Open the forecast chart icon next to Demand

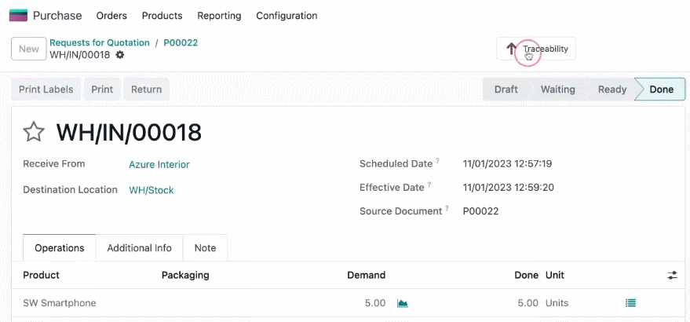[402, 303]
